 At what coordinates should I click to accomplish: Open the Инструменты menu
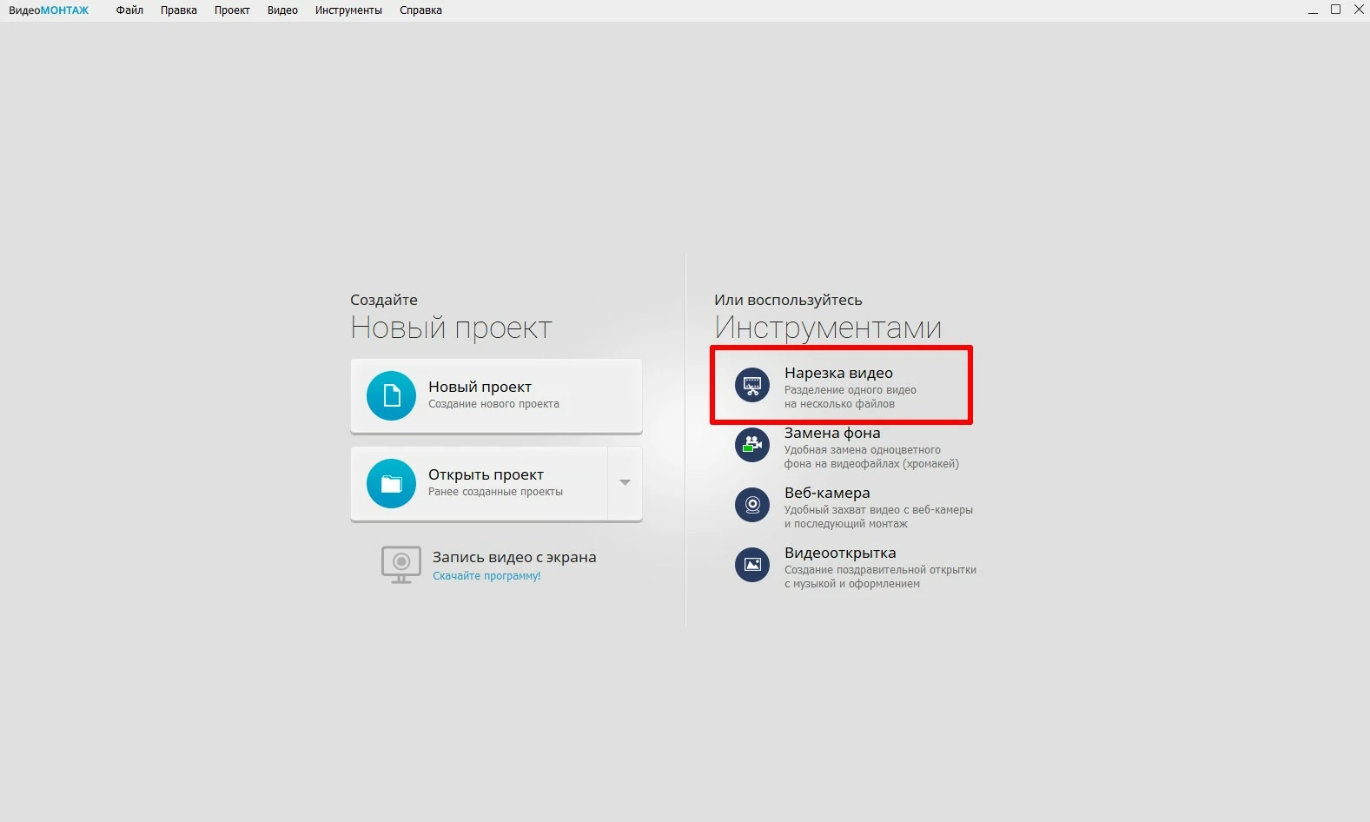tap(348, 10)
